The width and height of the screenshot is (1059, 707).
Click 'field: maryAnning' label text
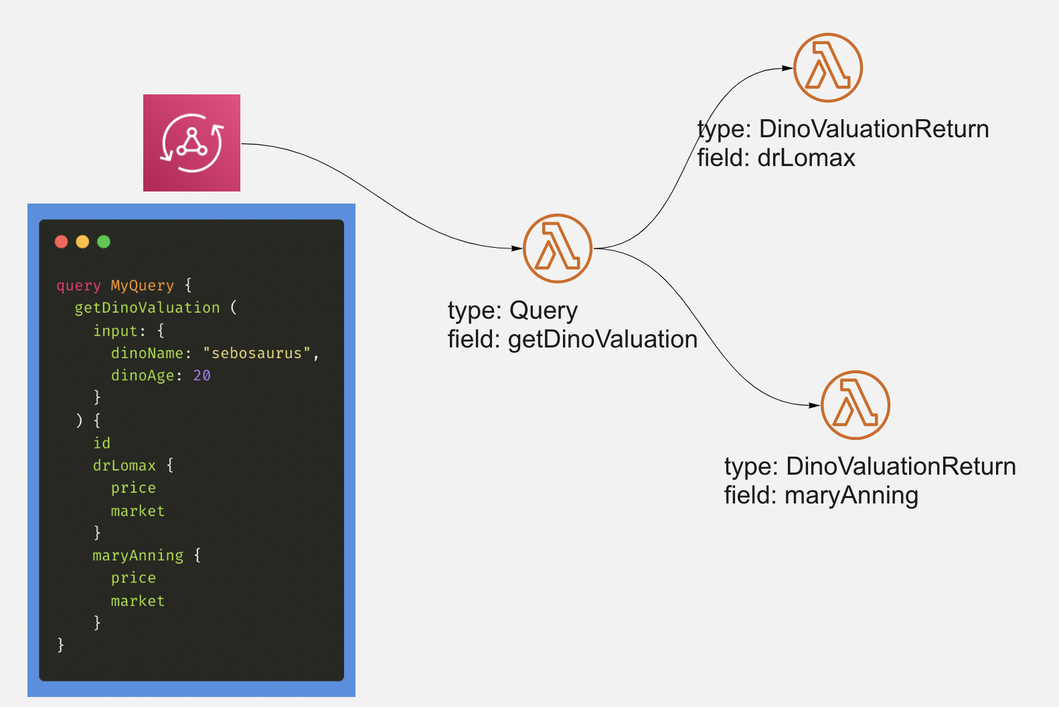(821, 495)
